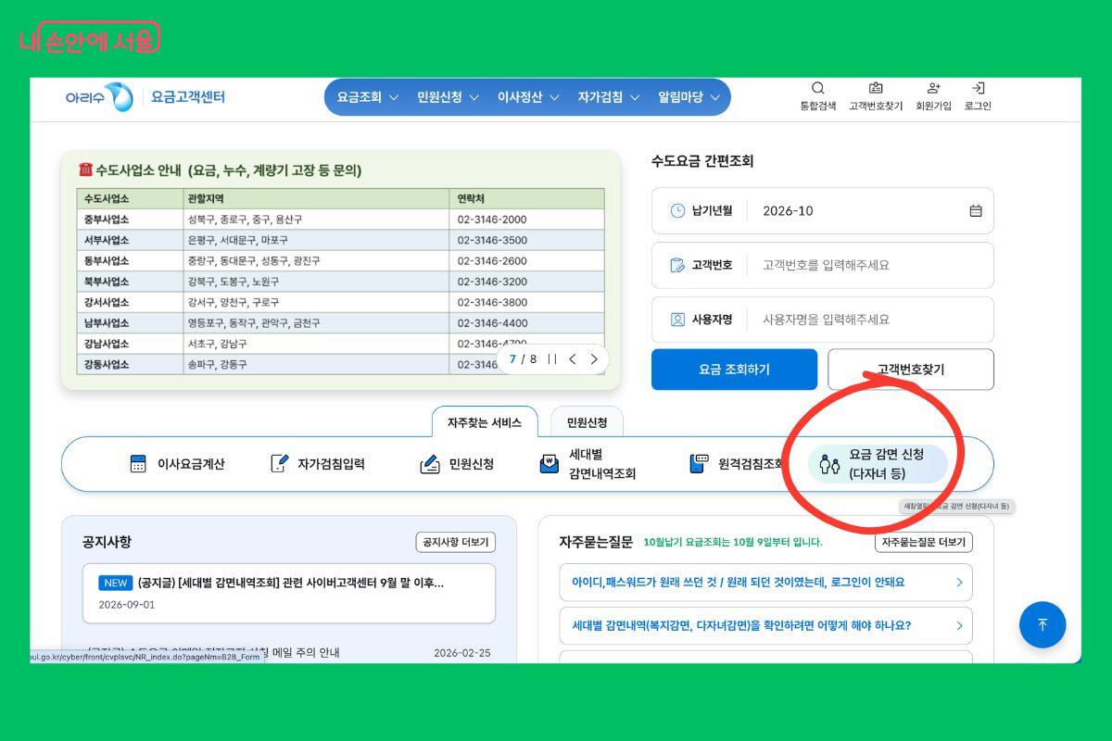Focus the 납기년월 date field
This screenshot has height=741, width=1112.
823,210
